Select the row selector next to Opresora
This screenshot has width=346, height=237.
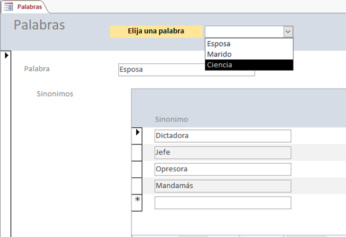tap(138, 169)
